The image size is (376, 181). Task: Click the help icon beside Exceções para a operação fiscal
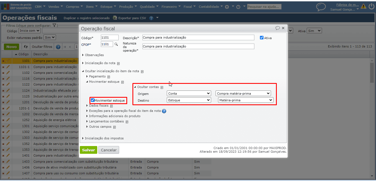point(164,111)
